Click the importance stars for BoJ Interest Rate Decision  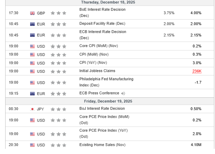tap(59, 109)
